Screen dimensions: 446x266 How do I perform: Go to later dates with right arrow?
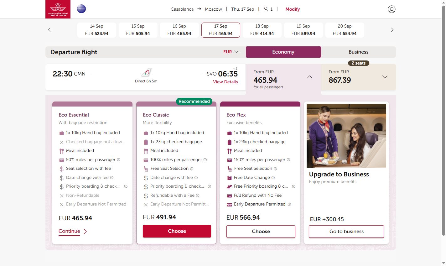392,30
